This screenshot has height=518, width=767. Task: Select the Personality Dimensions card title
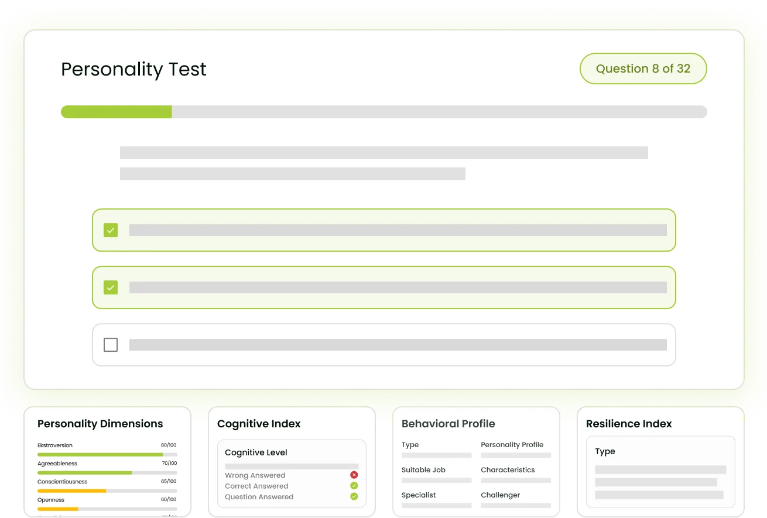(x=100, y=424)
